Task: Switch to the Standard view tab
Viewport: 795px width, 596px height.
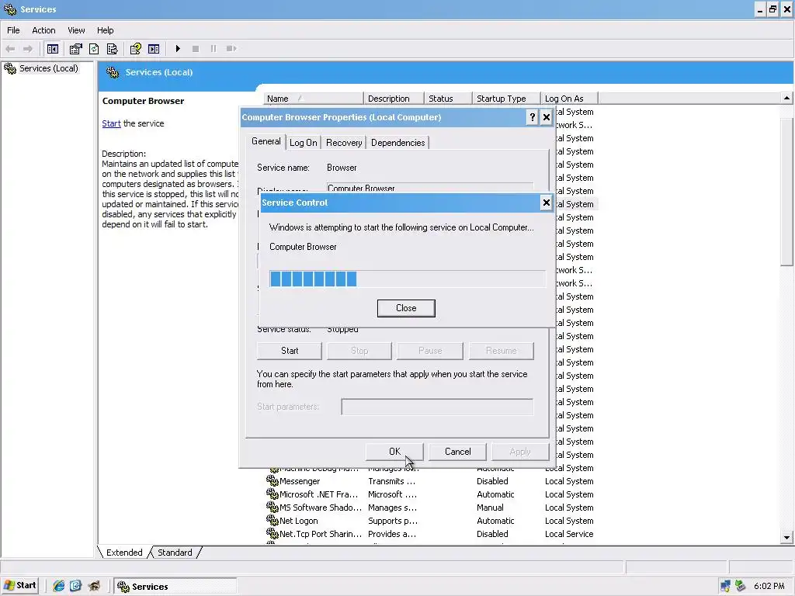Action: [x=175, y=553]
